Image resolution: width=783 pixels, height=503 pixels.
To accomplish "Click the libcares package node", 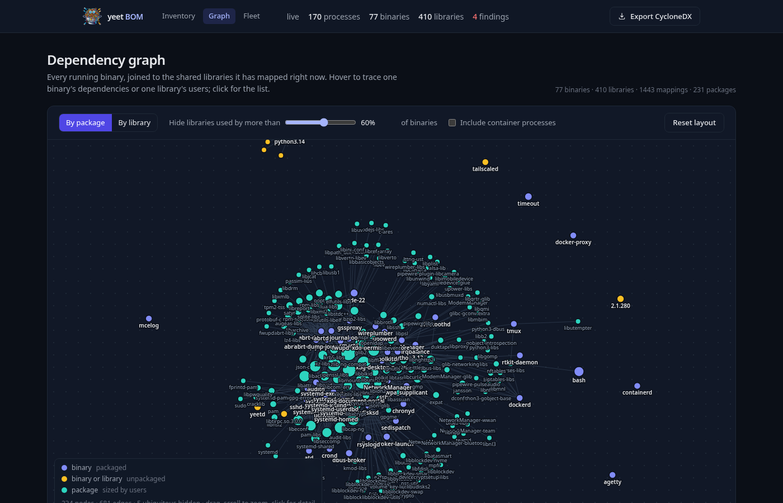I will [385, 225].
